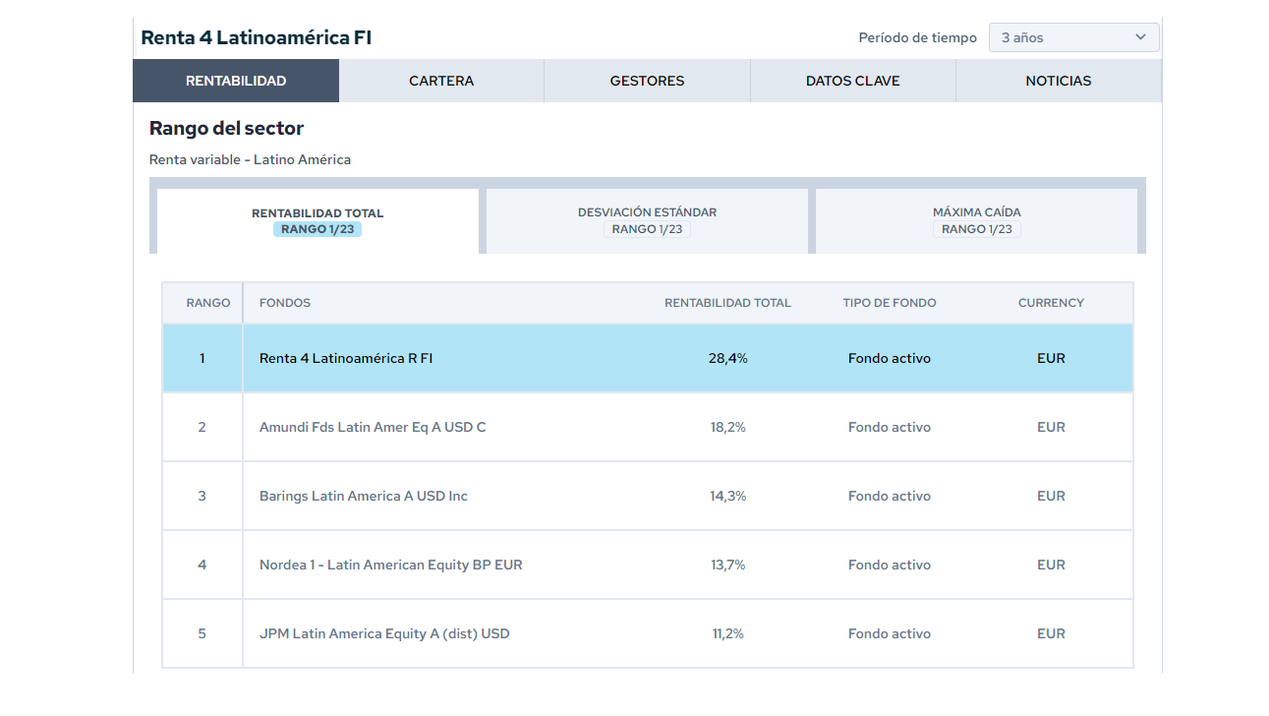Click the Renta 4 Latinoamérica FI title
Screen dimensions: 1269x716
(x=257, y=37)
